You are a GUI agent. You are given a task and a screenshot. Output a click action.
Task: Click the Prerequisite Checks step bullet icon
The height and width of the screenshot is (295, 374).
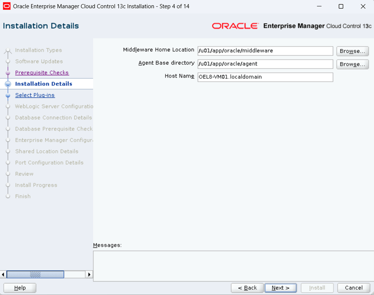(x=8, y=73)
